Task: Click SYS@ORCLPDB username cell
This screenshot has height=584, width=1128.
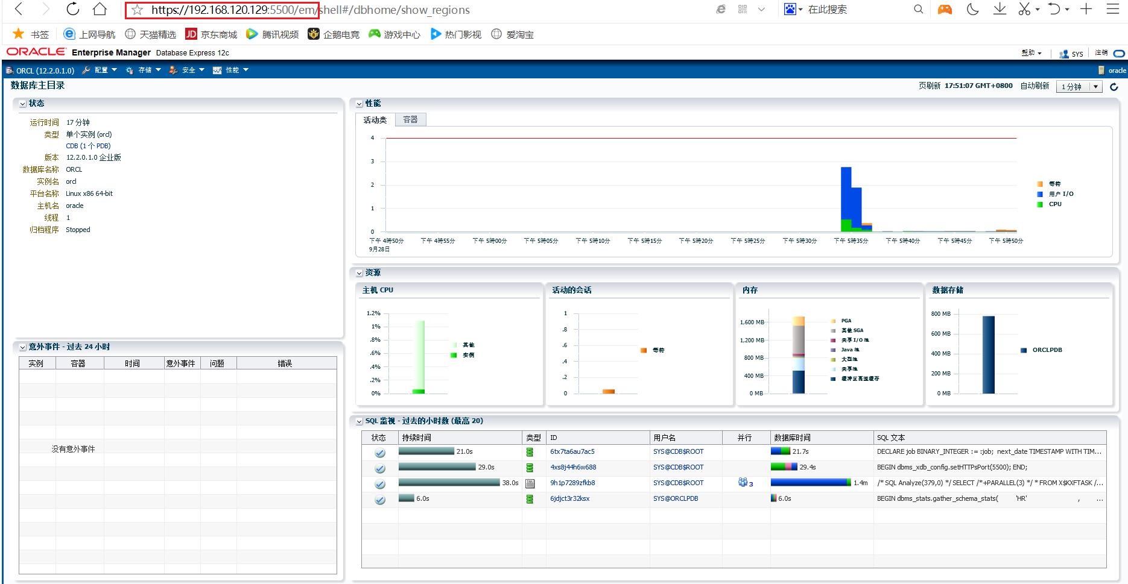Action: coord(676,498)
